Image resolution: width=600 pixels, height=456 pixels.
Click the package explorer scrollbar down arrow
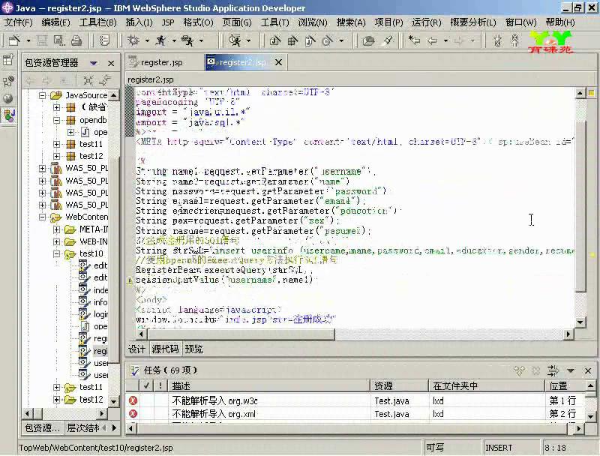pos(114,401)
